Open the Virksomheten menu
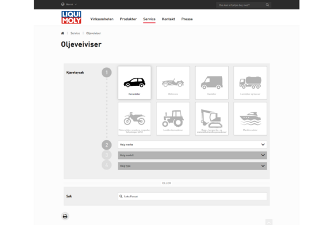This screenshot has width=333, height=225. point(102,19)
